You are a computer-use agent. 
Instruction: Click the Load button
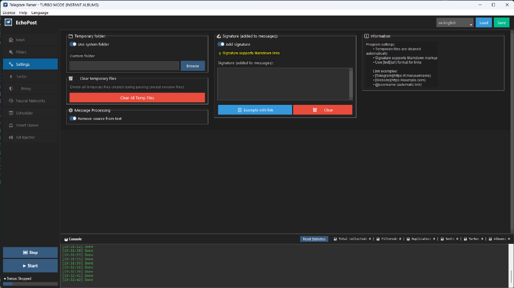coord(483,23)
